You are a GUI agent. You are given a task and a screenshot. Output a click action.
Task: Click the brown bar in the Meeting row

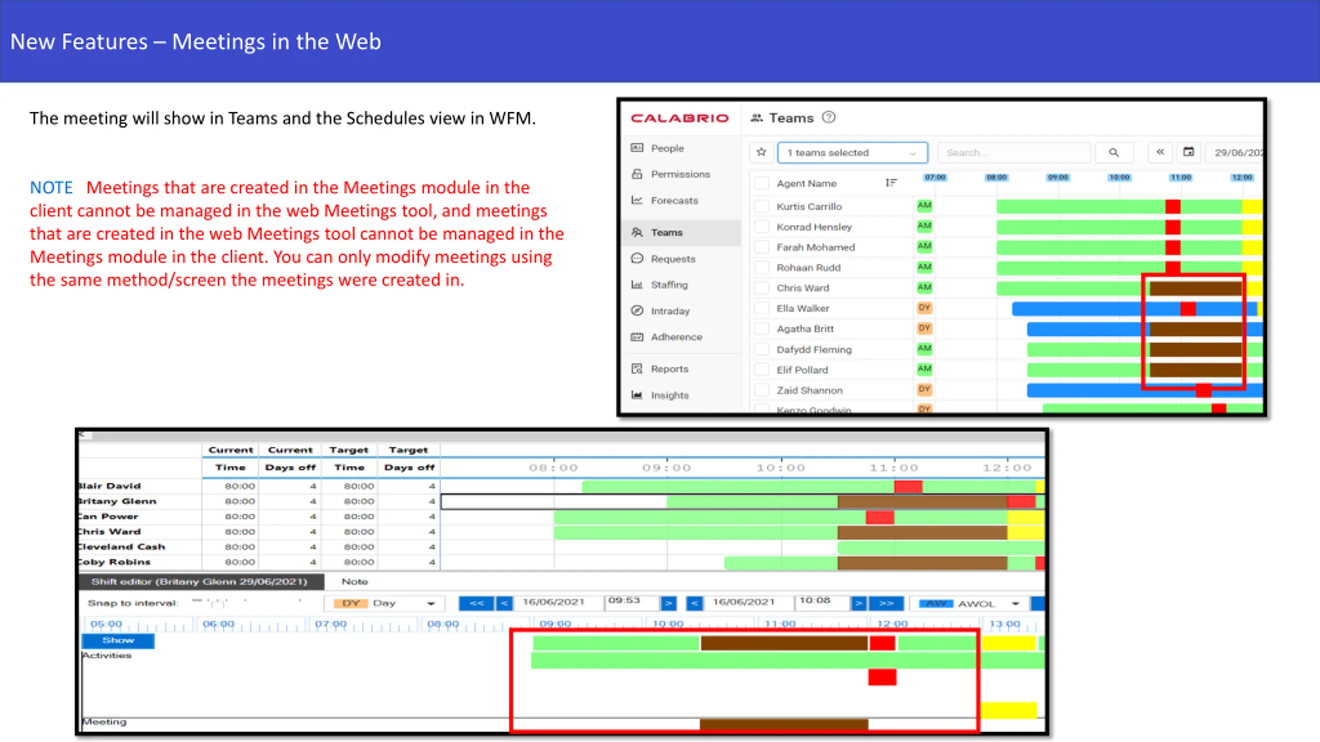(x=784, y=724)
